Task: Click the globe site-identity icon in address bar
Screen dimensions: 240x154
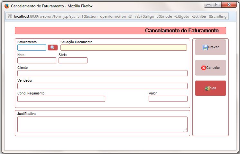Action: click(x=10, y=16)
